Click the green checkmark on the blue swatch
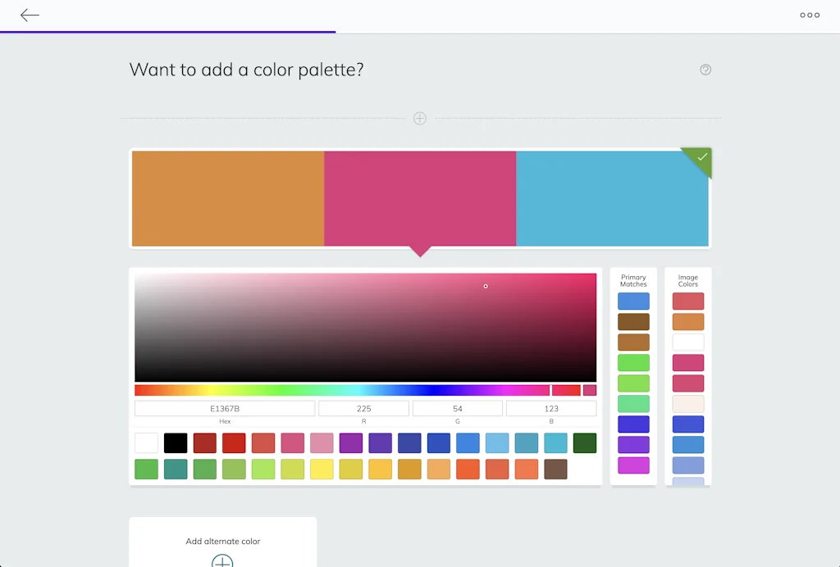 (699, 159)
